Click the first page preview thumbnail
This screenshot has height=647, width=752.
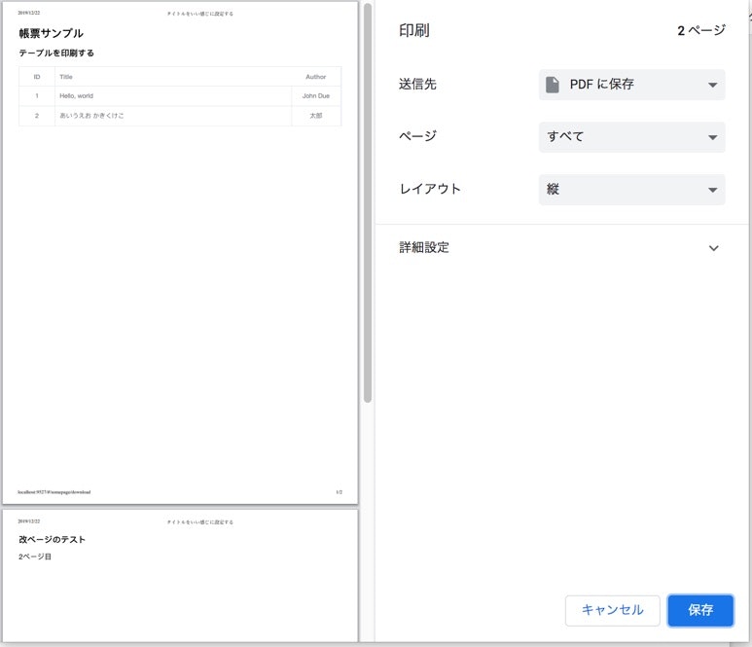[180, 253]
